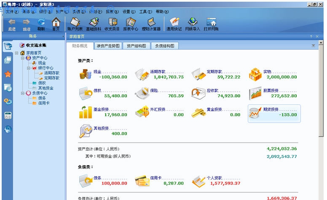Open the 基金投资 fund bars icon
The height and width of the screenshot is (200, 327).
point(85,112)
